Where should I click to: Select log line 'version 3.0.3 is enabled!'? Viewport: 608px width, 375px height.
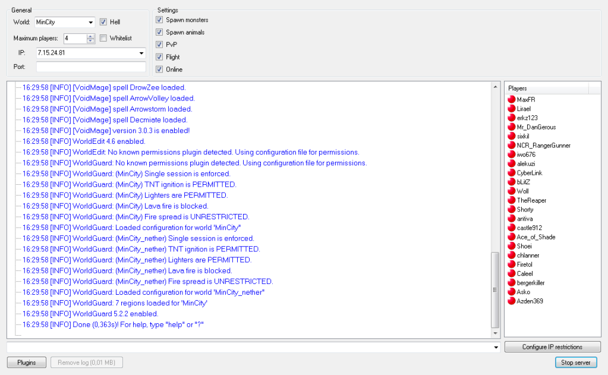106,131
